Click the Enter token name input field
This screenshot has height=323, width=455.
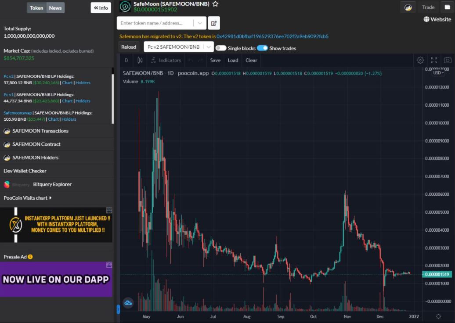pos(154,23)
